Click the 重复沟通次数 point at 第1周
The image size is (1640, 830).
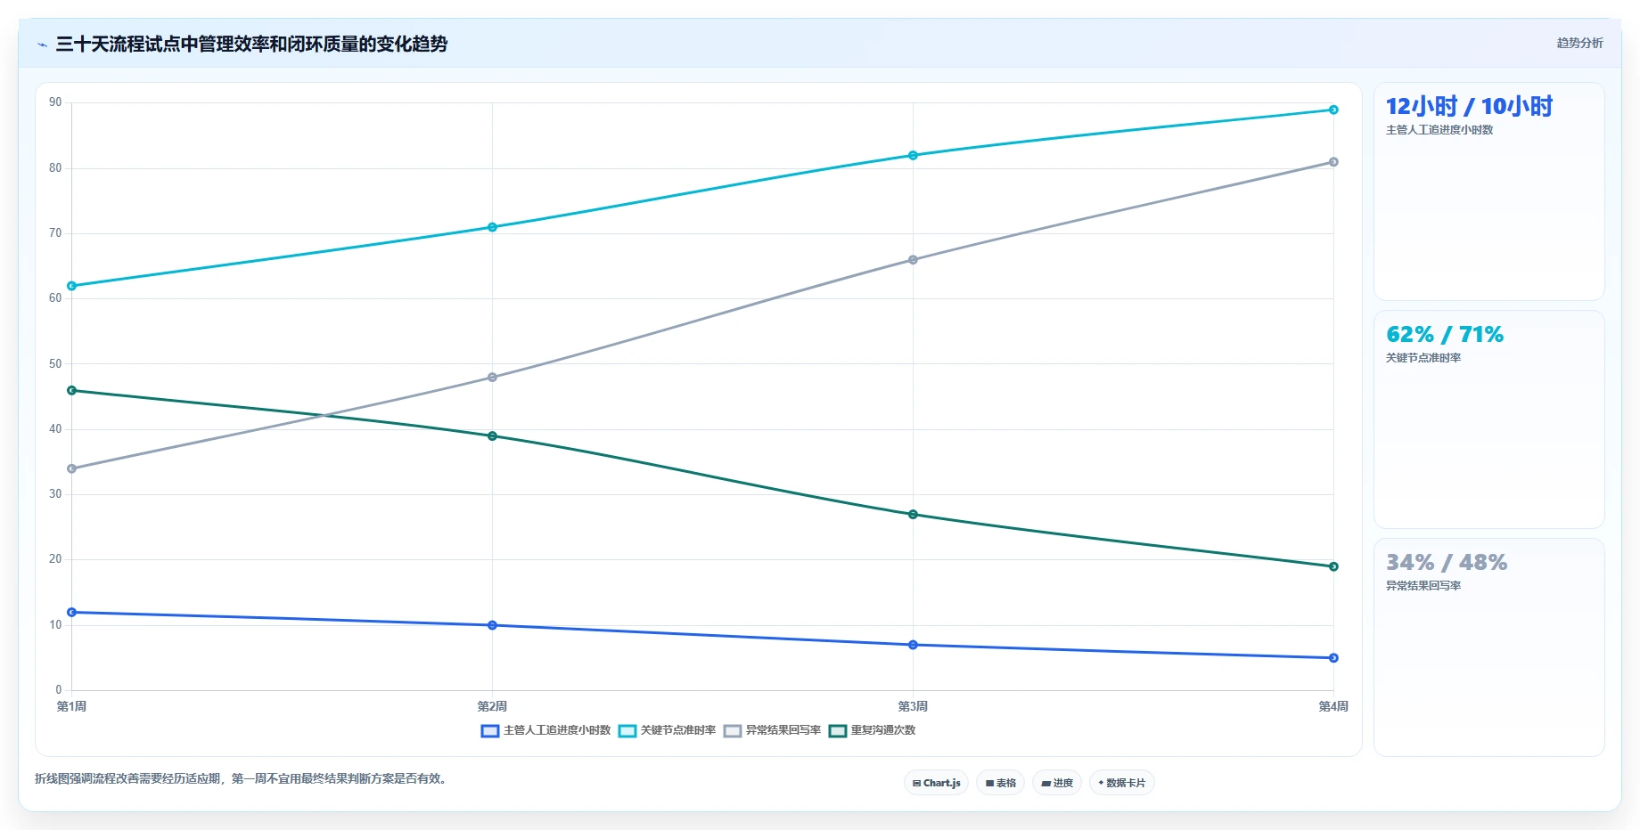[72, 390]
